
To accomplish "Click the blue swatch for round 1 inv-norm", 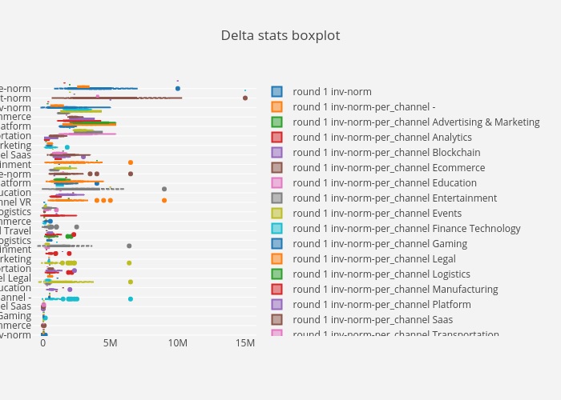I will (x=276, y=91).
